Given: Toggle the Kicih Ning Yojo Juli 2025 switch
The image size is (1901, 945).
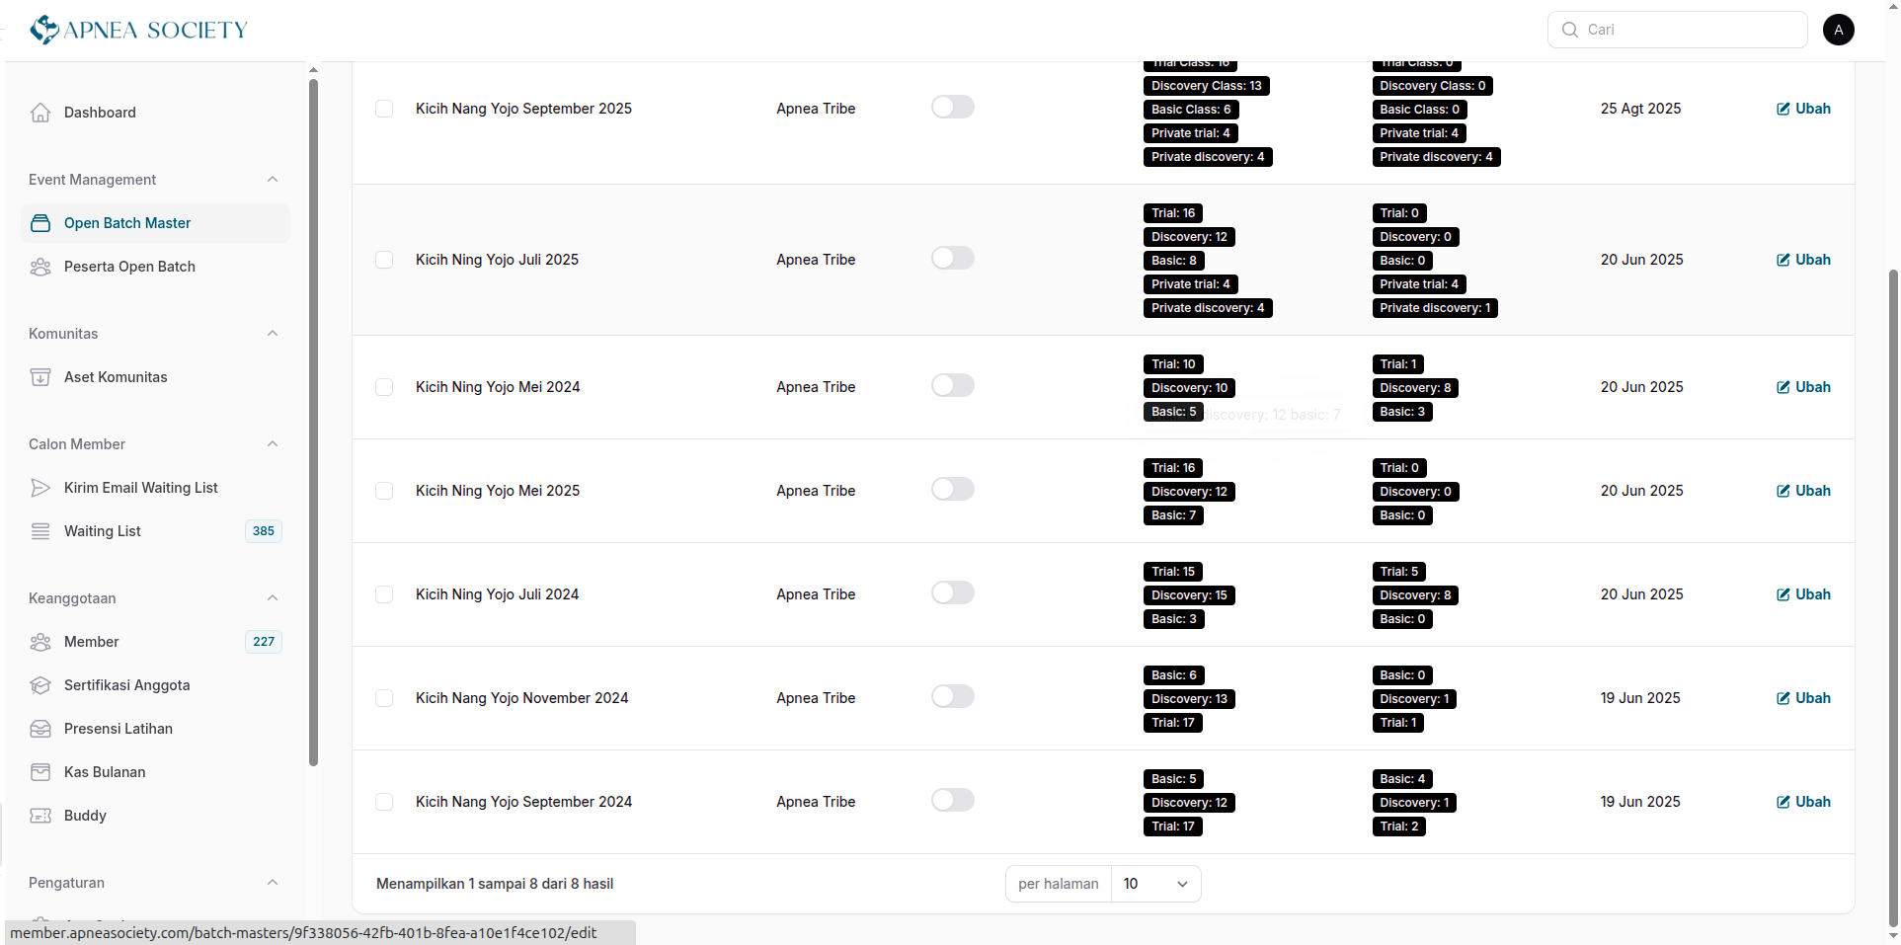Looking at the screenshot, I should click(x=952, y=259).
